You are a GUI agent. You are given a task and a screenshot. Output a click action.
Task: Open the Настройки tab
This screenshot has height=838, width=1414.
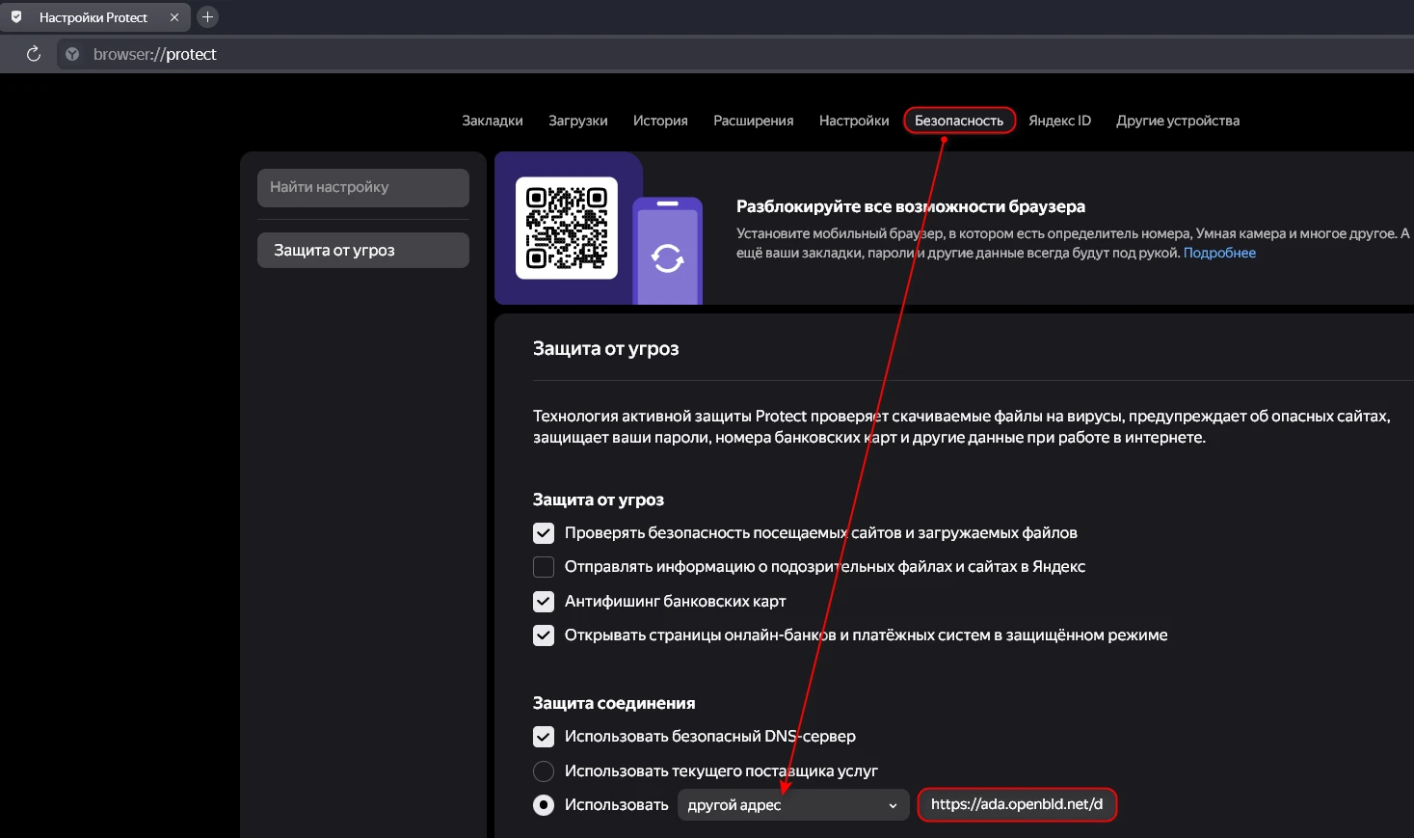[x=854, y=121]
